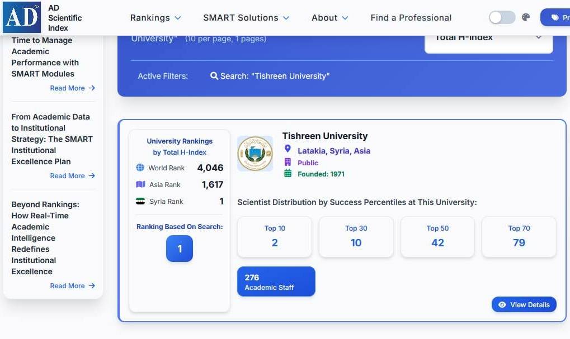
Task: Click the Asia Rank map icon
Action: [x=140, y=184]
